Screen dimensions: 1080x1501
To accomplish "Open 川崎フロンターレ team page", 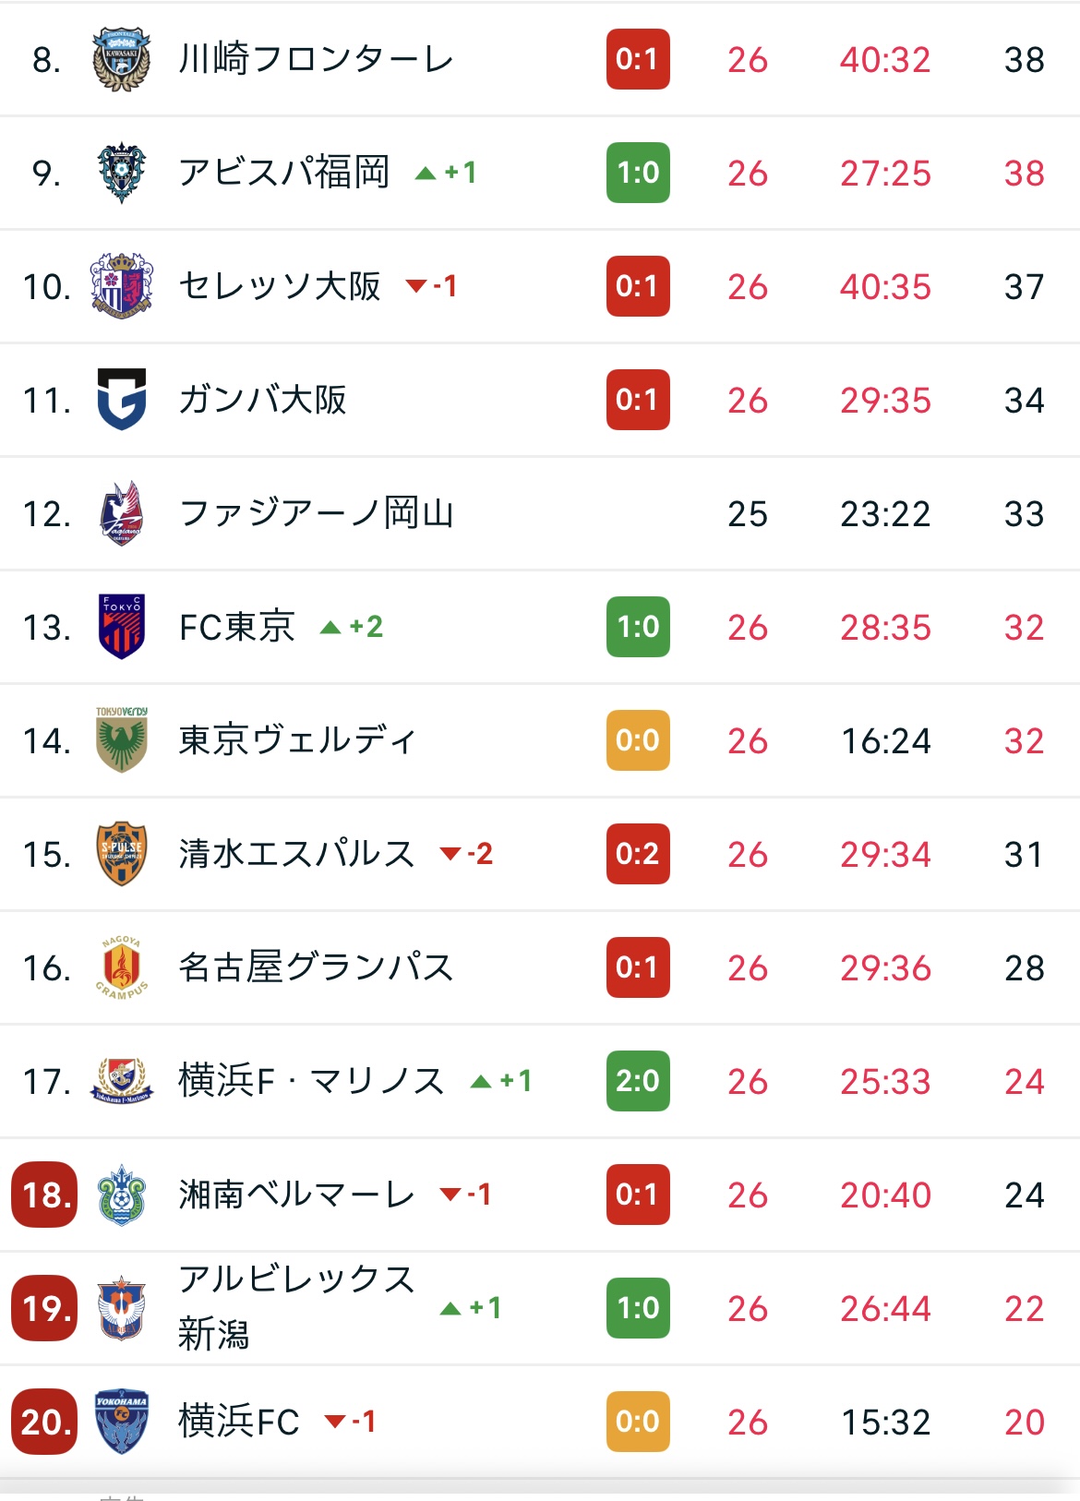I will coord(316,60).
